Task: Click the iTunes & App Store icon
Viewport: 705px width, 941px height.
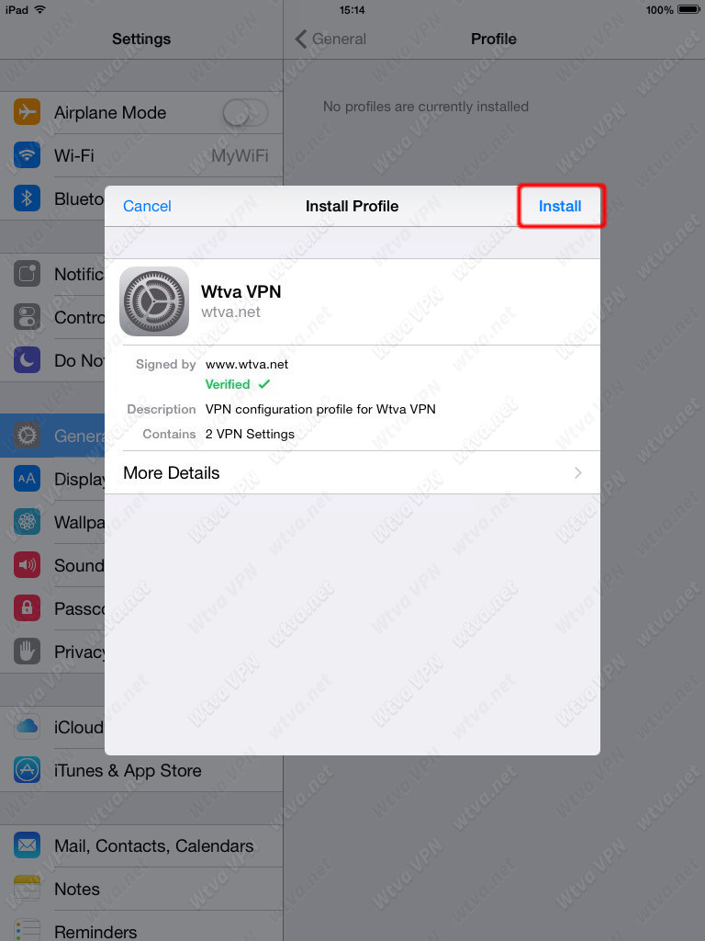Action: pos(27,770)
